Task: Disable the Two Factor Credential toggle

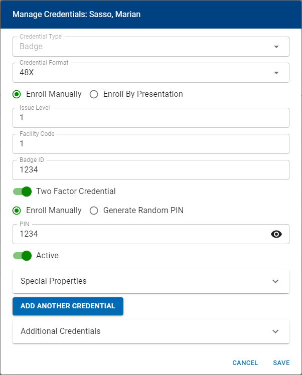Action: click(x=23, y=192)
